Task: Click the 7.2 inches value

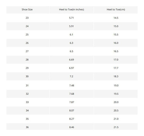Action: coord(71,76)
